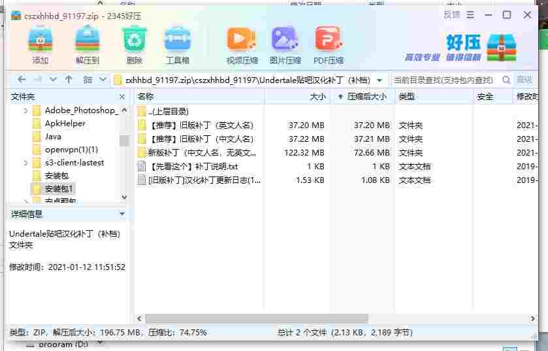Click the view mode layout icon
Image resolution: width=548 pixels, height=351 pixels.
coord(88,80)
